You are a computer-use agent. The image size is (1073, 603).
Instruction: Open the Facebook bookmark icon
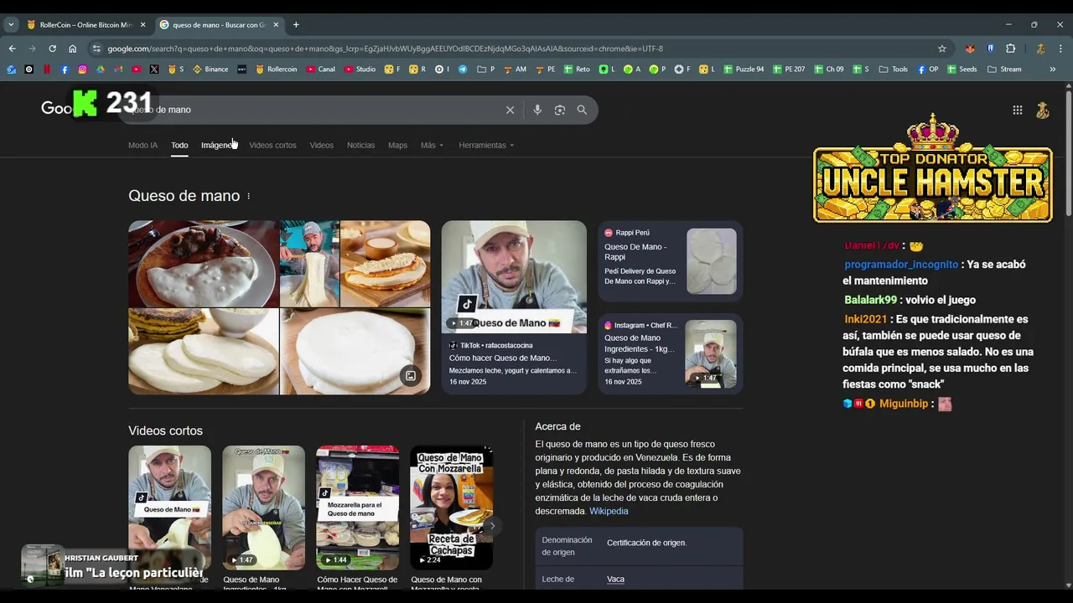pos(65,70)
